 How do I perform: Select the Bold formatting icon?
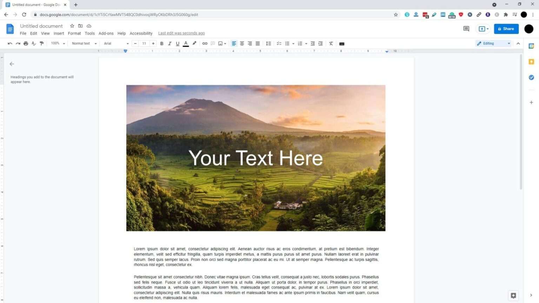(161, 43)
